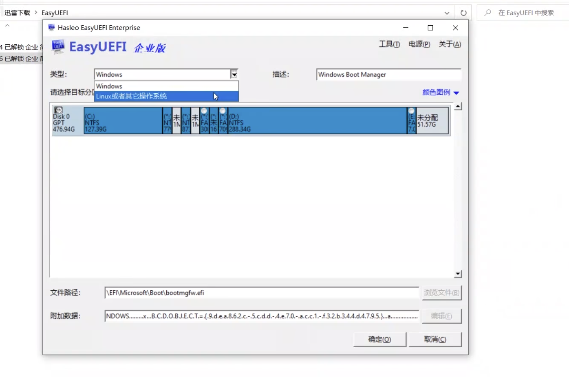Viewport: 569px width, 377px height.
Task: Click the 文件路径: label
Action: click(x=66, y=293)
